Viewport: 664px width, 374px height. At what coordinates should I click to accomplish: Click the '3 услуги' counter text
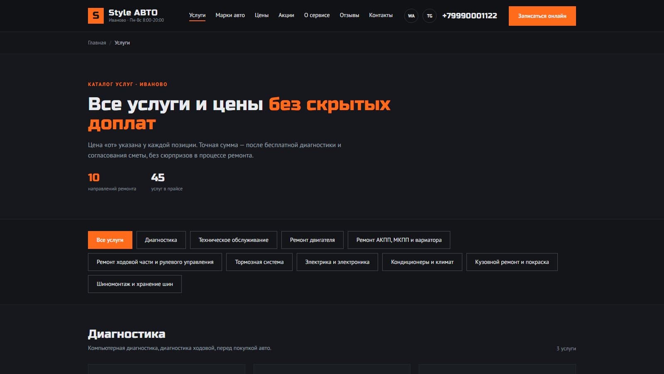[x=566, y=349]
